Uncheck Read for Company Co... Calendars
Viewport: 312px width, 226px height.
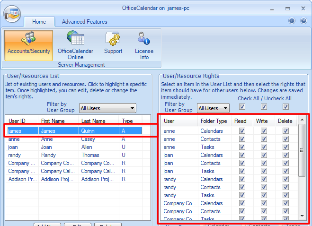click(242, 203)
